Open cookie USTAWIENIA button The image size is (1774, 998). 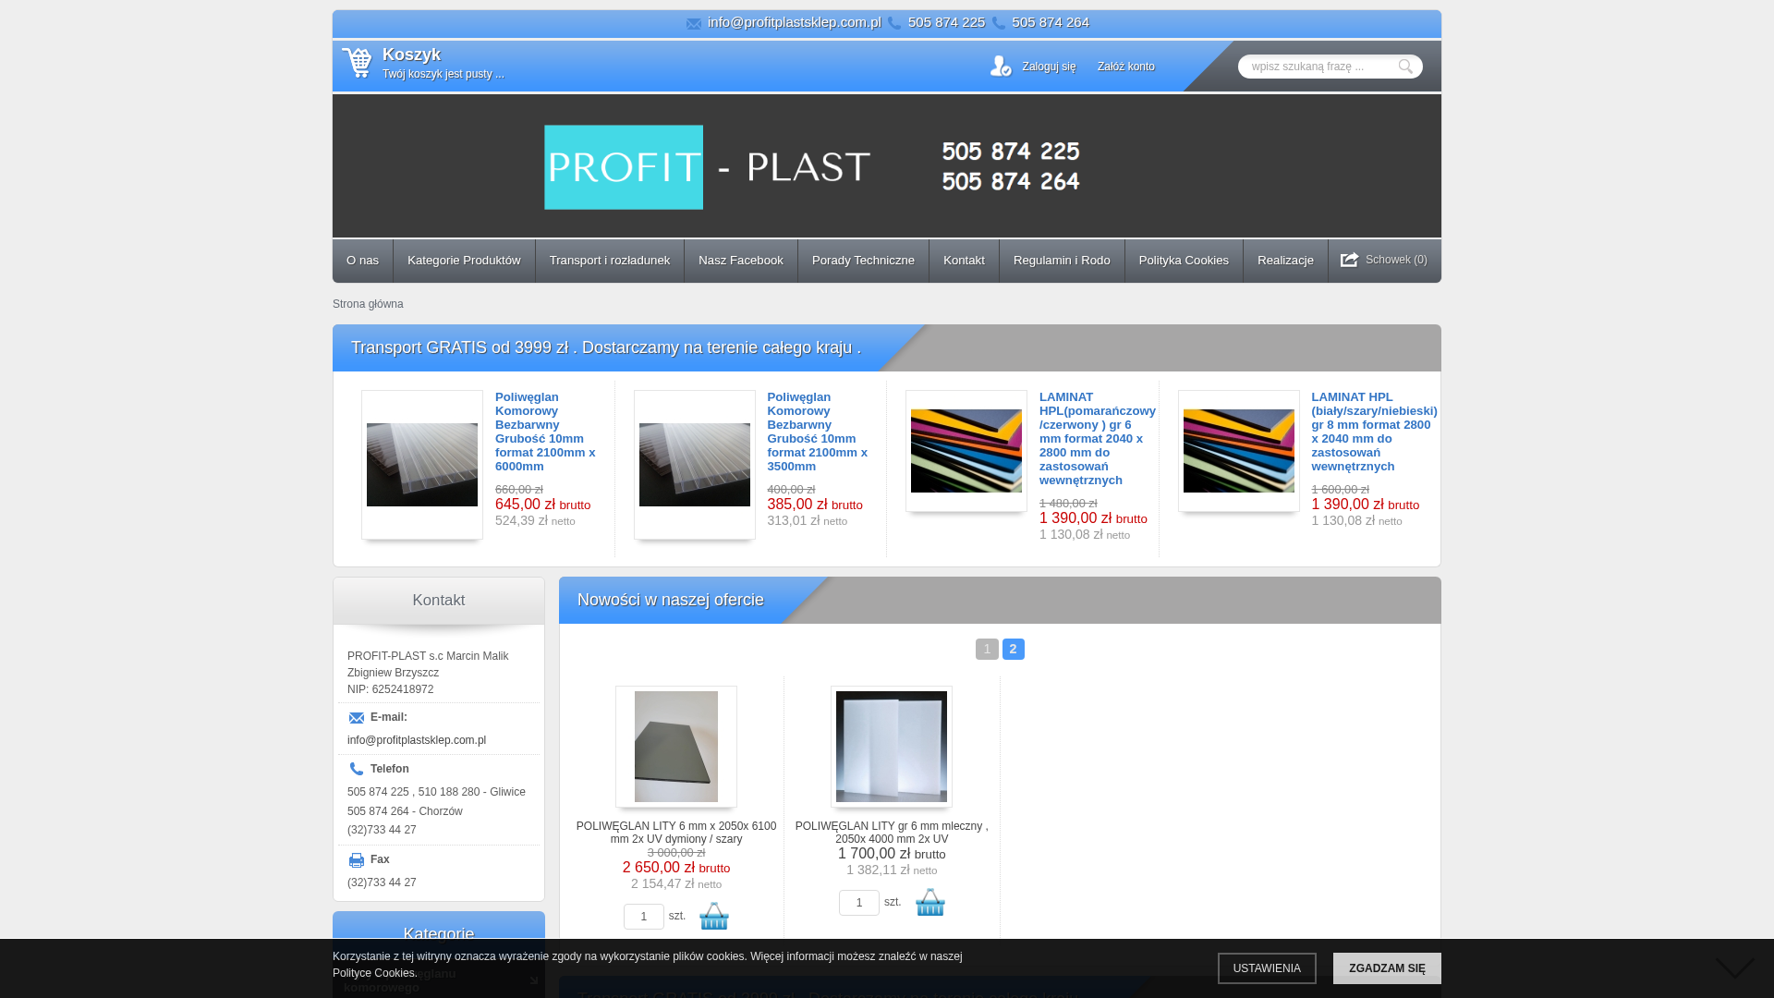(1267, 968)
